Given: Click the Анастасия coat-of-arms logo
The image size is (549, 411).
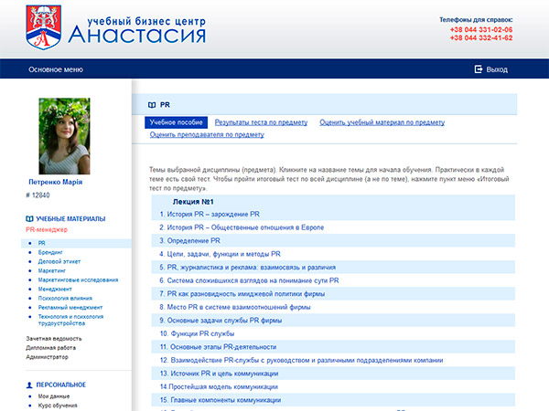Looking at the screenshot, I should pyautogui.click(x=42, y=26).
